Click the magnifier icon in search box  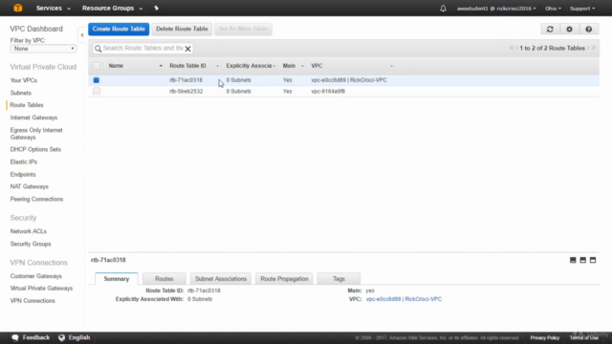98,49
